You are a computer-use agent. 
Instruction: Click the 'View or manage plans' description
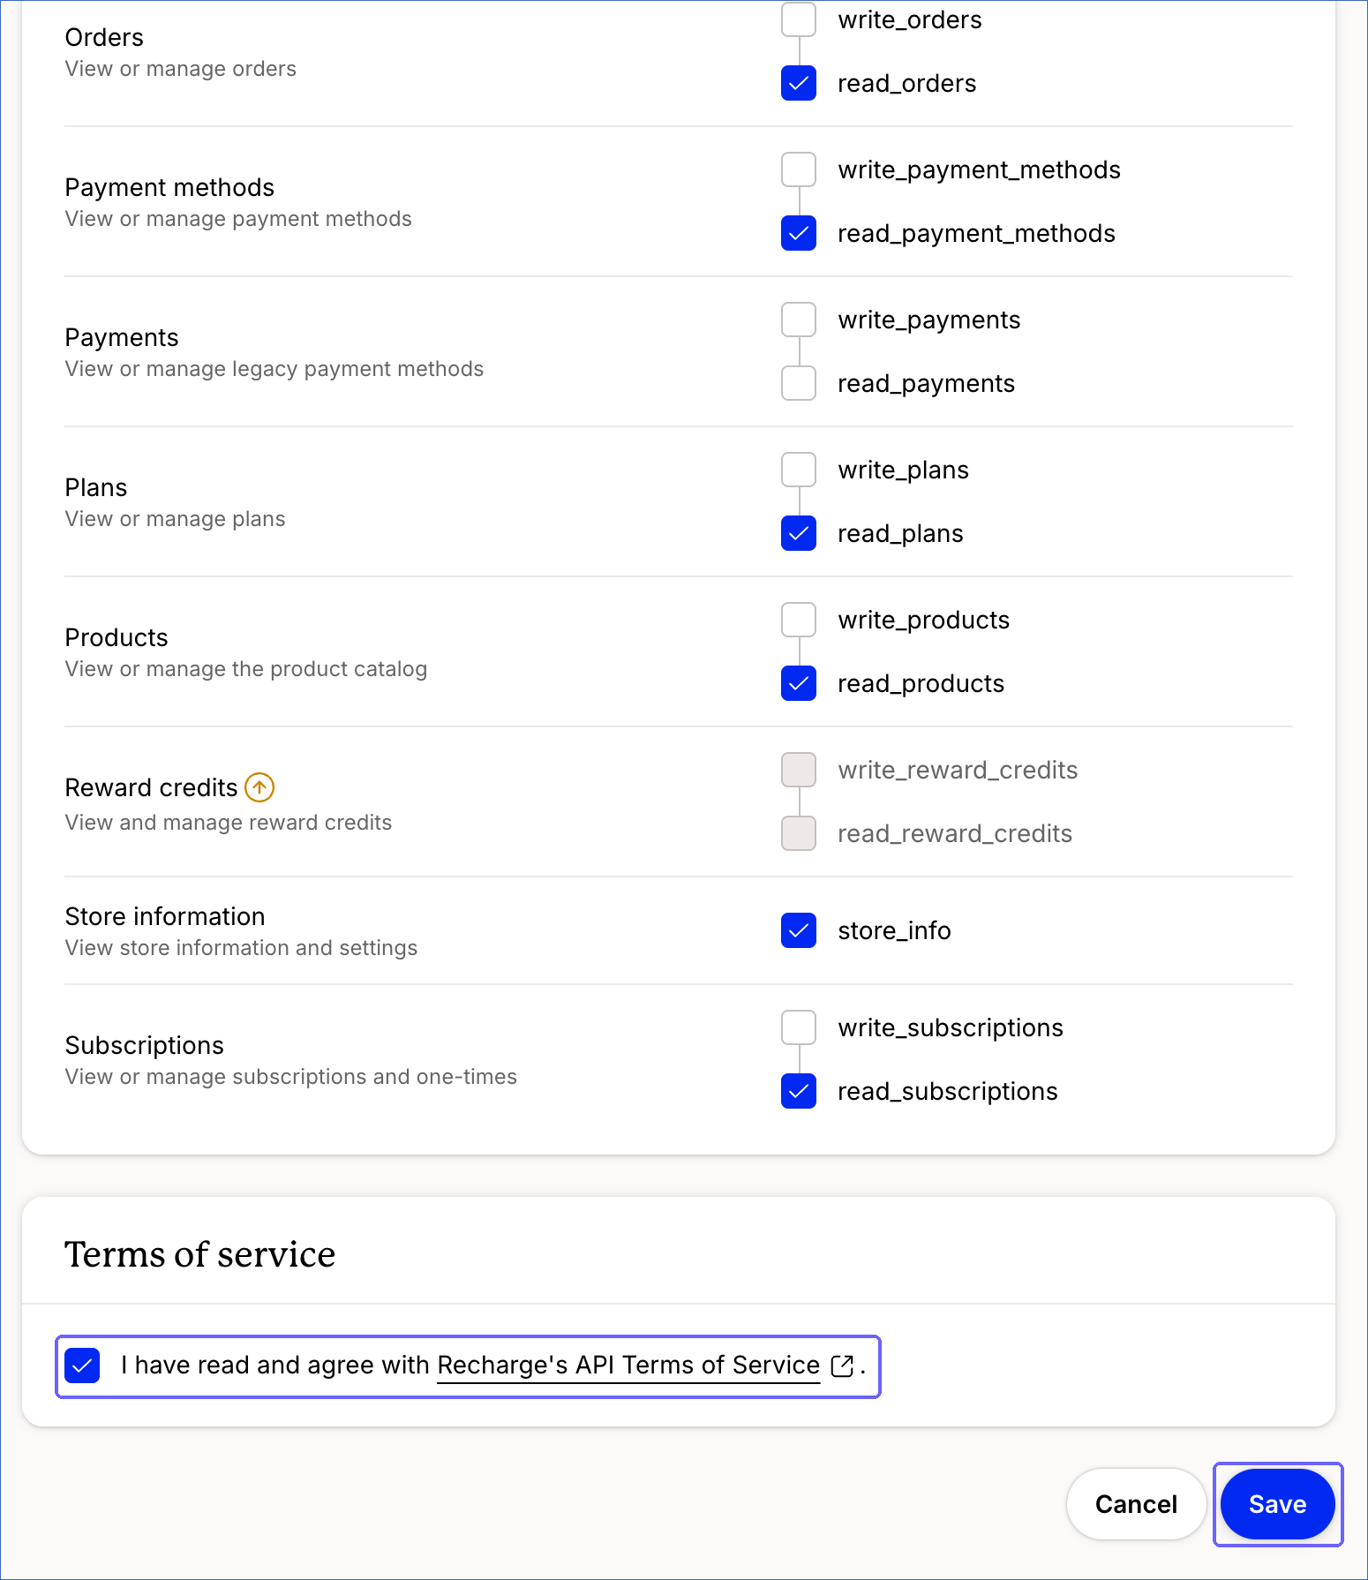coord(176,519)
